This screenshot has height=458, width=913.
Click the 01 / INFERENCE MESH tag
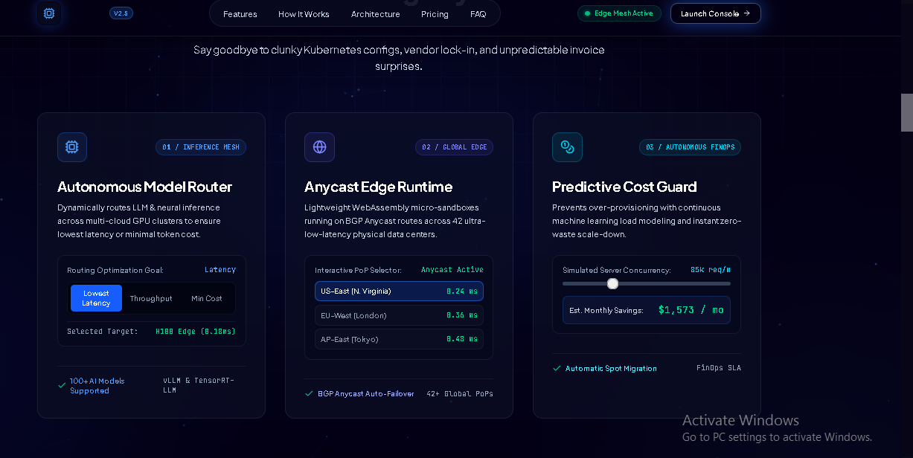point(201,147)
